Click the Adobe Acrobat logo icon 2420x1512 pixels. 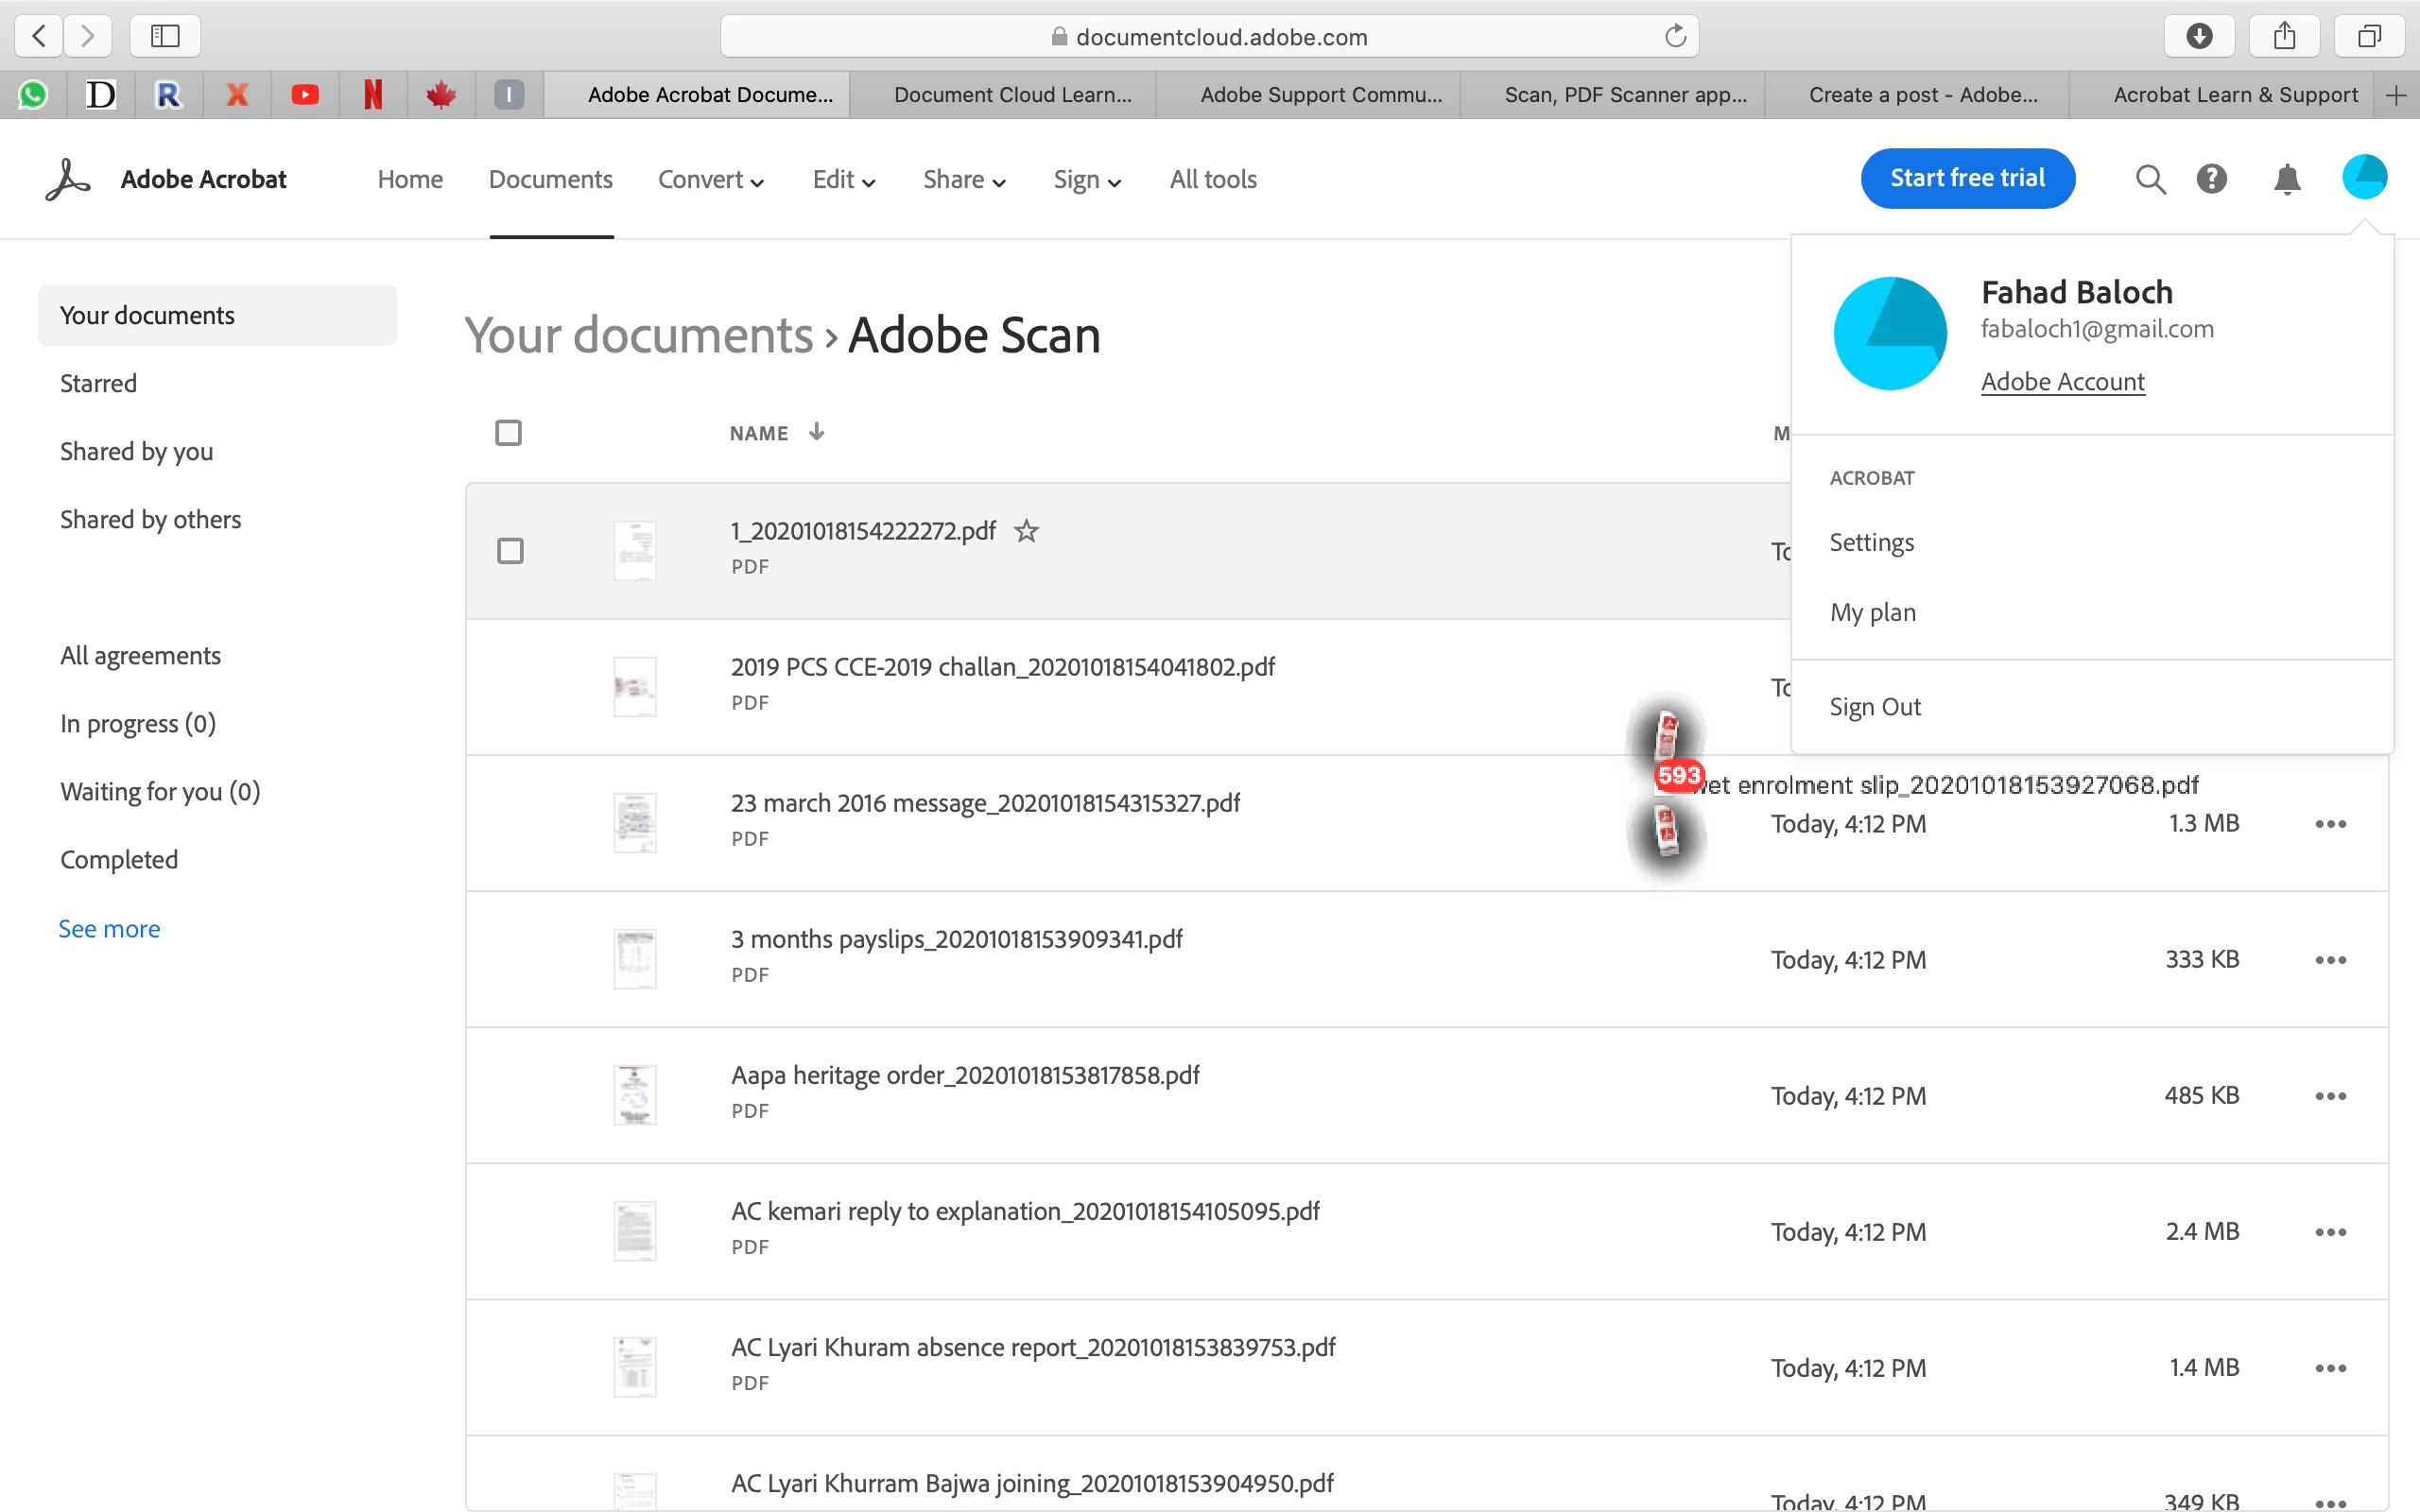[x=68, y=179]
